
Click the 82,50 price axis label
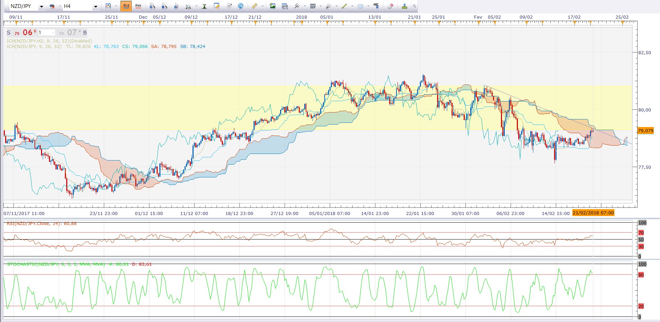pos(644,52)
